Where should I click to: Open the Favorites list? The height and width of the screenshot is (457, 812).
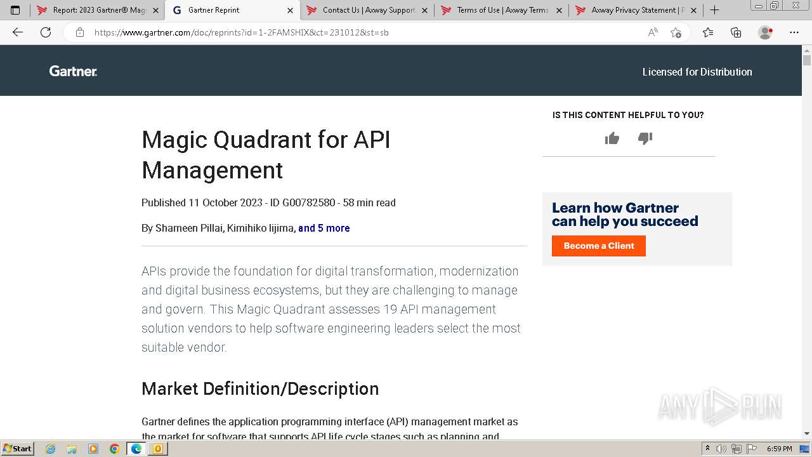point(708,32)
